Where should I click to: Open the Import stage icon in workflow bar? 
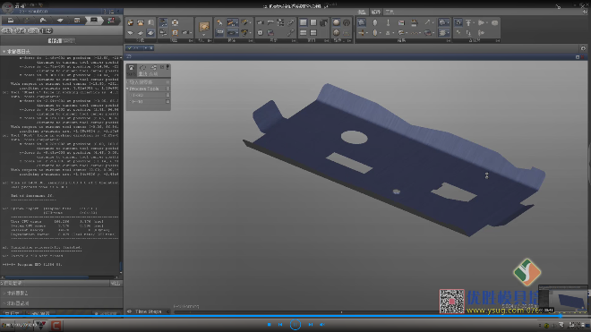pyautogui.click(x=11, y=21)
